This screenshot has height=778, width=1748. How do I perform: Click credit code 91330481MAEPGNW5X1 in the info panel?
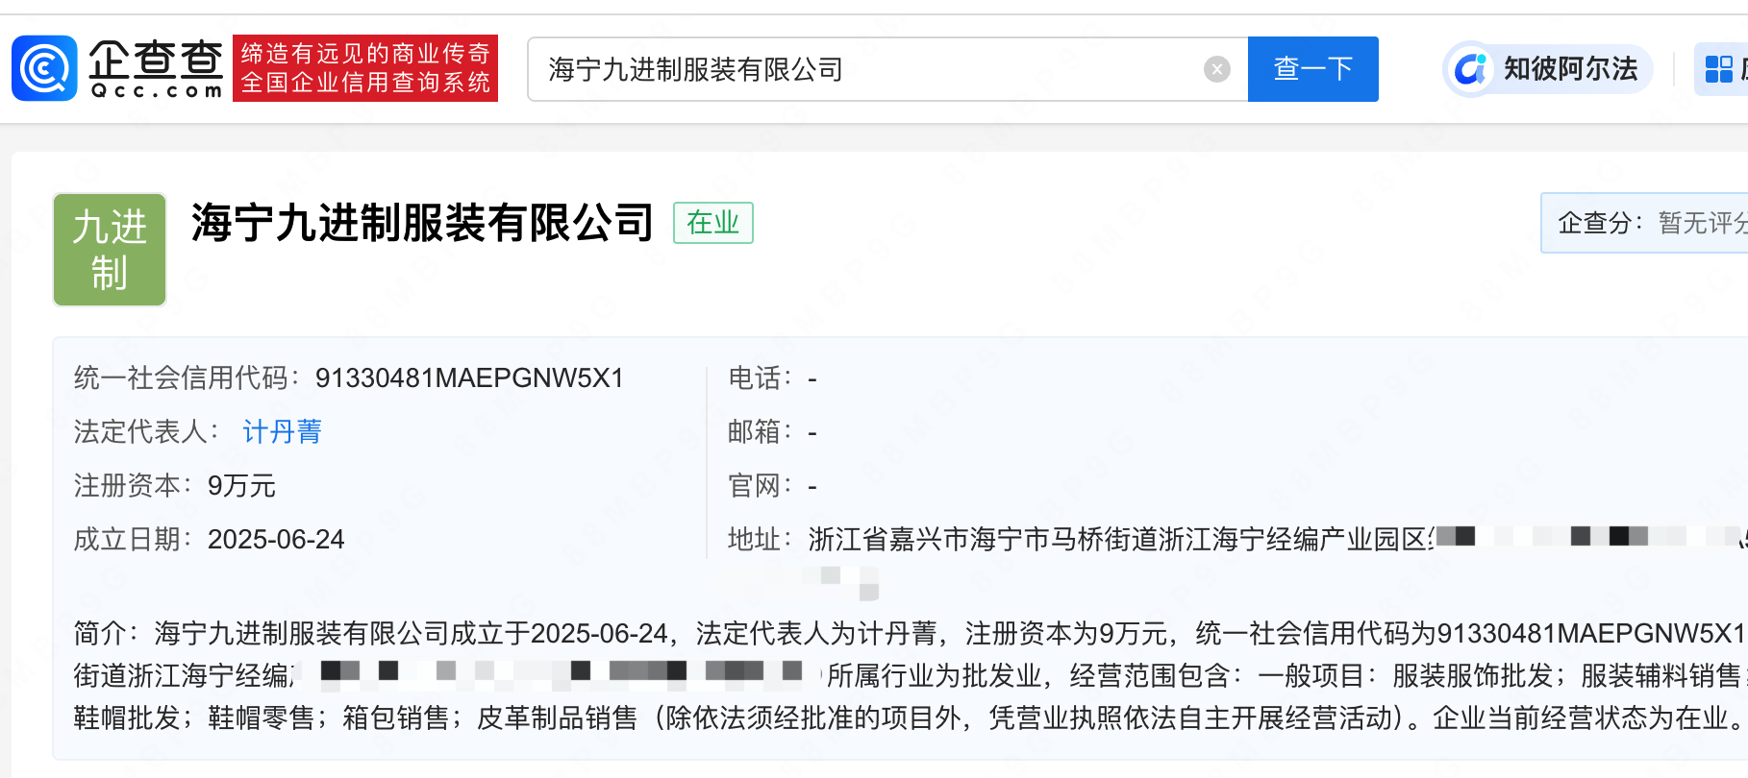coord(469,378)
